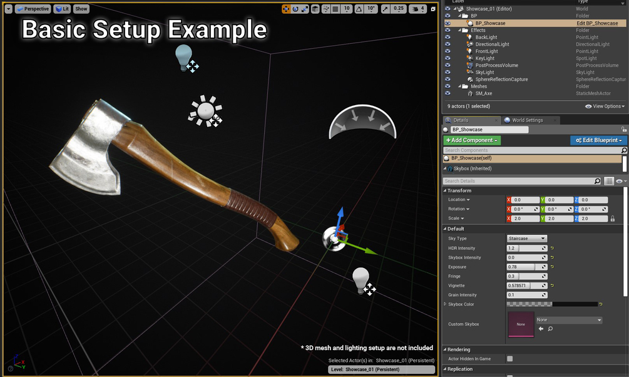Toggle visibility of BP_Showcase actor
Screen dimensions: 629x377
point(447,23)
